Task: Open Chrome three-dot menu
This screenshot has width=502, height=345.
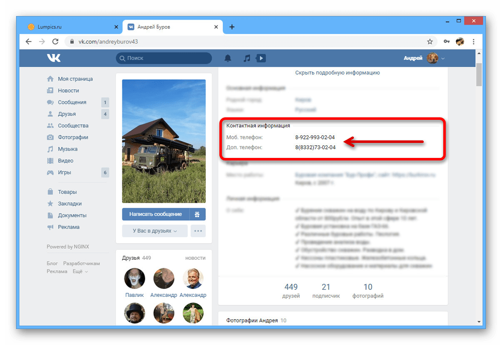Action: [x=473, y=42]
